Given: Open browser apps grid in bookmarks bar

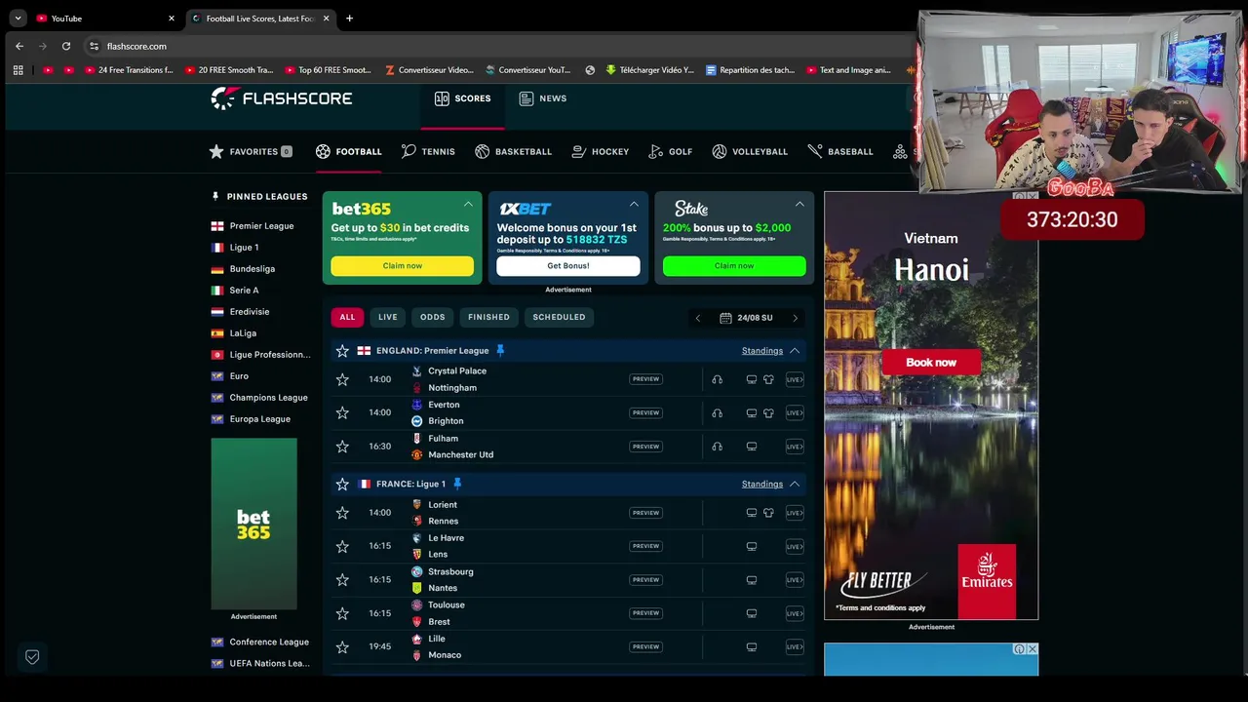Looking at the screenshot, I should click(18, 70).
